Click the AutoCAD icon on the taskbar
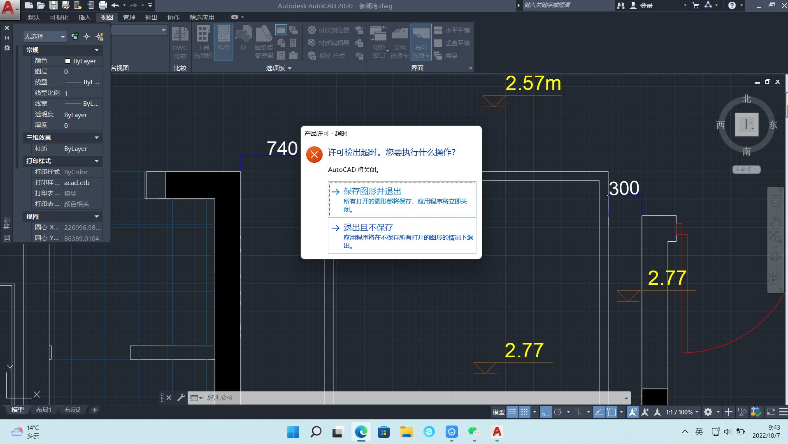This screenshot has height=444, width=788. 496,432
